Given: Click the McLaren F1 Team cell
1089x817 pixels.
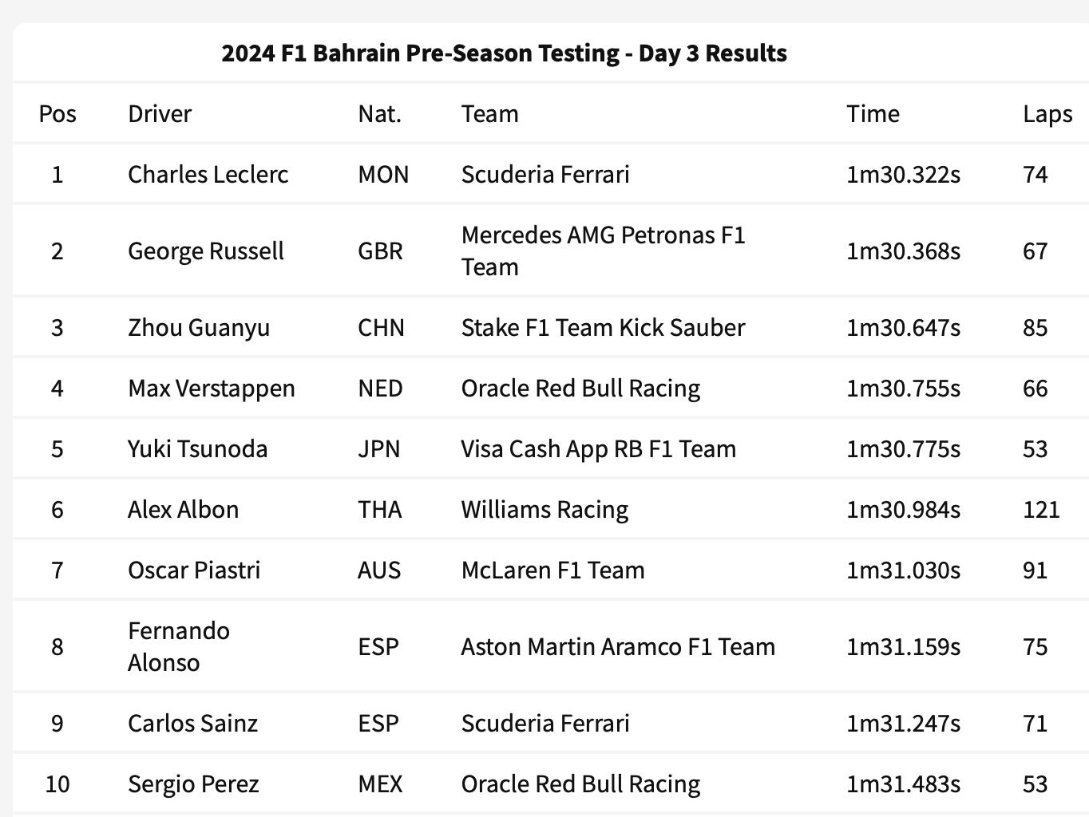Looking at the screenshot, I should click(x=552, y=570).
